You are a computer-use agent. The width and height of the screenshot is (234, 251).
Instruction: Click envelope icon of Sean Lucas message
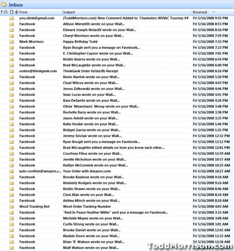[x=11, y=95]
